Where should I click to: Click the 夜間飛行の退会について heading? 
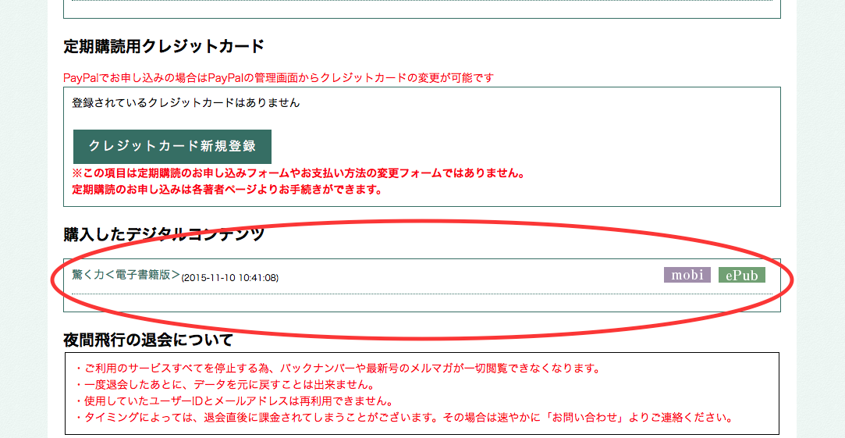coord(148,340)
